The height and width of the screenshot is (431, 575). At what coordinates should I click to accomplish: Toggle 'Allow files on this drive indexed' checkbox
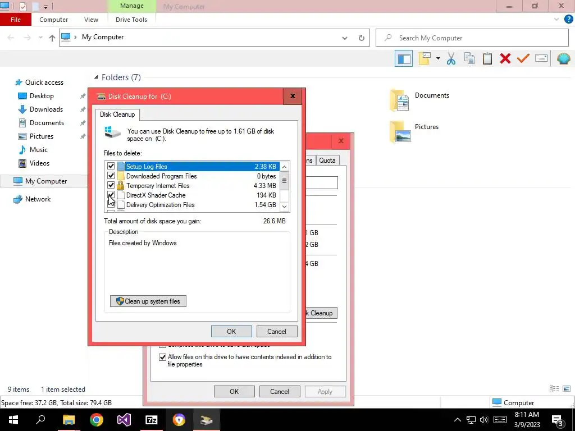[162, 357]
